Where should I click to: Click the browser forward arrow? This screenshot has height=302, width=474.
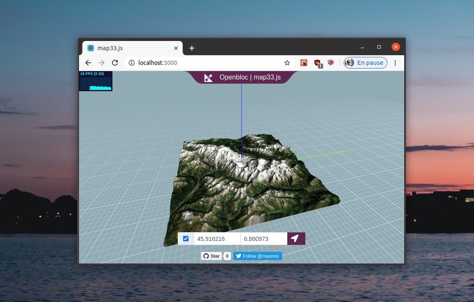click(x=102, y=63)
